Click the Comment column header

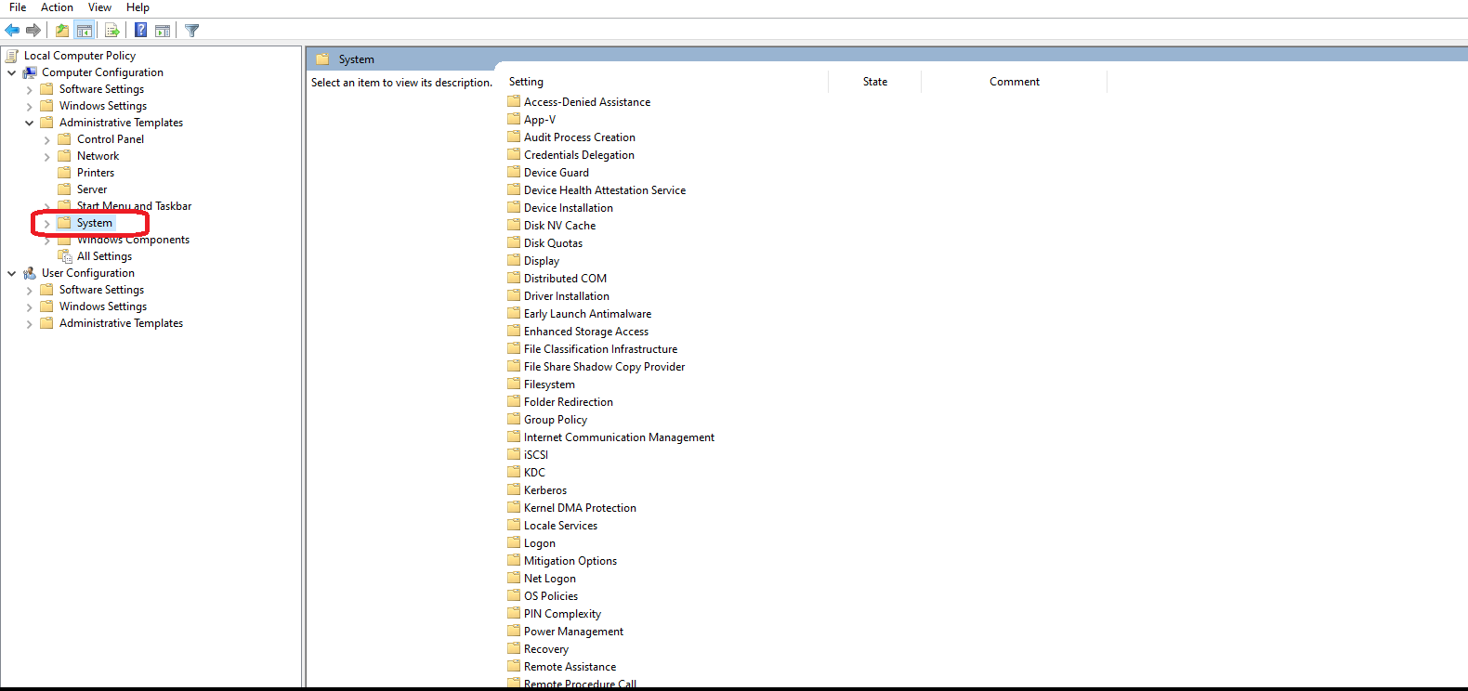click(x=1014, y=82)
